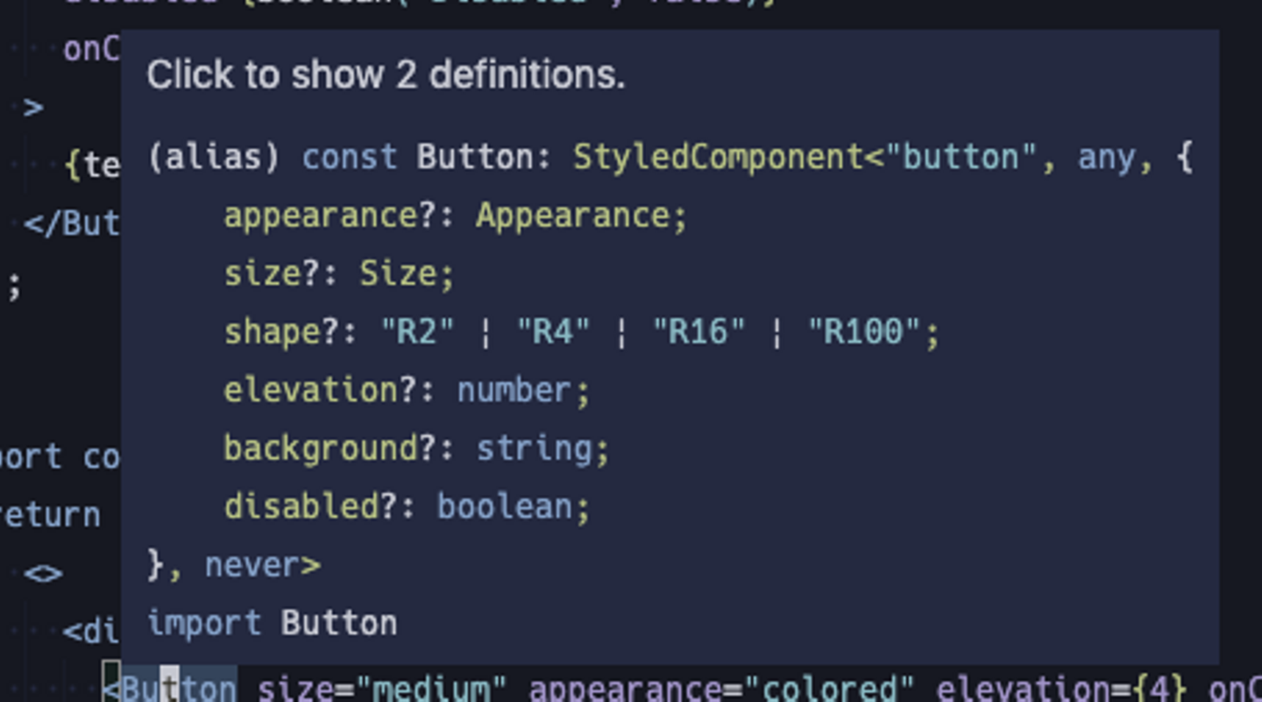Click the 'shape?' property name
Viewport: 1262px width, 702px height.
point(281,332)
